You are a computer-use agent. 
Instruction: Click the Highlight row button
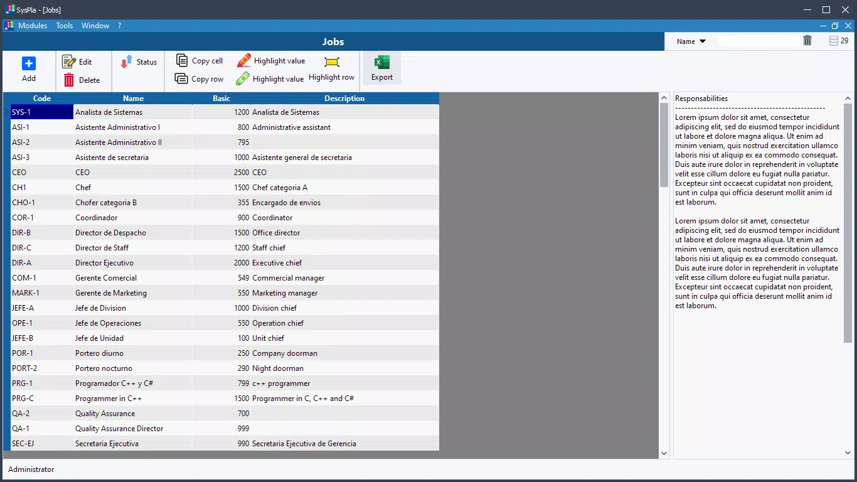tap(331, 69)
